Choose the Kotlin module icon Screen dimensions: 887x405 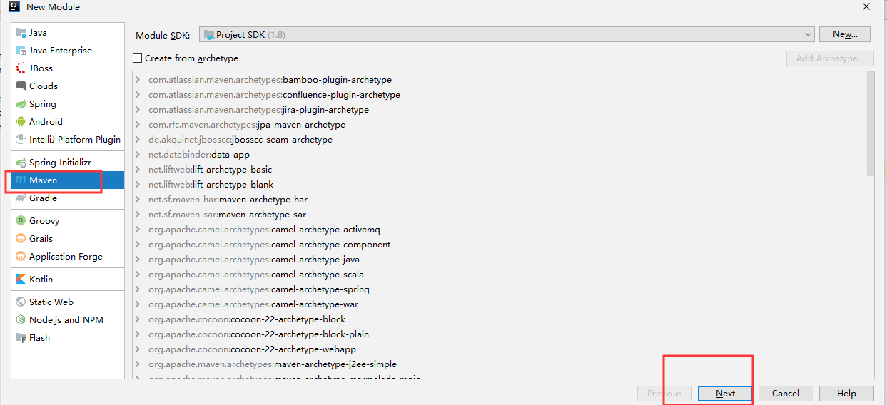click(x=21, y=280)
